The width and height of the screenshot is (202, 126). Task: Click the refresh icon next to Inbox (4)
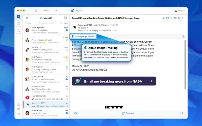(41, 18)
